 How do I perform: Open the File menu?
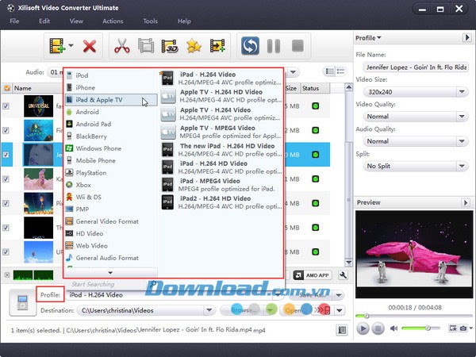[x=14, y=21]
